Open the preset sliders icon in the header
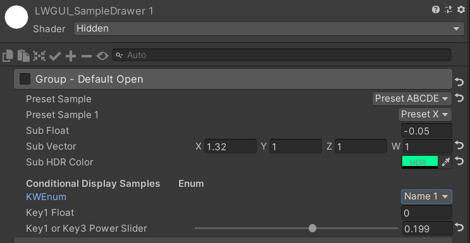The image size is (470, 243). 448,10
